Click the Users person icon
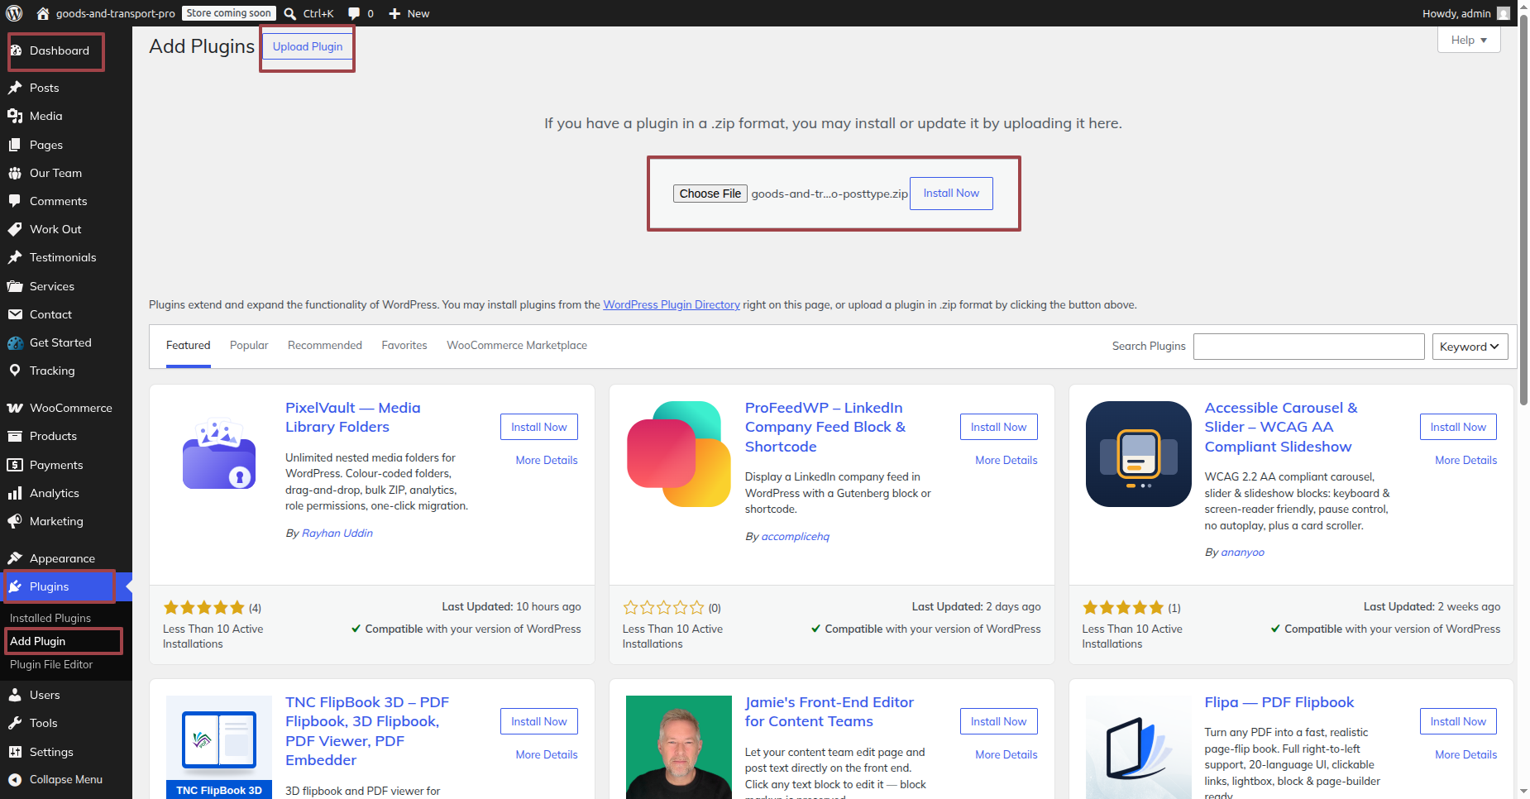Screen dimensions: 1530x799 point(15,695)
